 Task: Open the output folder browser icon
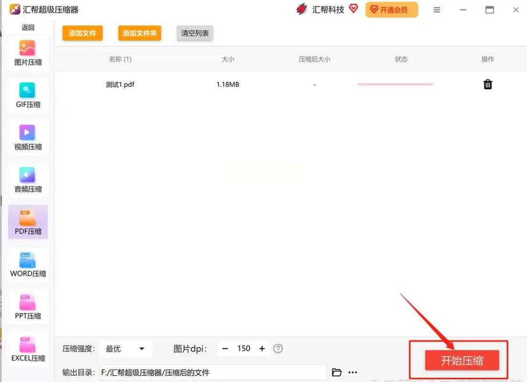click(x=337, y=372)
